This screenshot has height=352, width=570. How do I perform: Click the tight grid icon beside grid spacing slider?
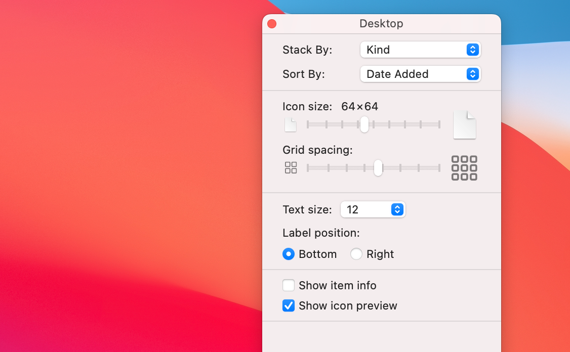[x=291, y=168]
